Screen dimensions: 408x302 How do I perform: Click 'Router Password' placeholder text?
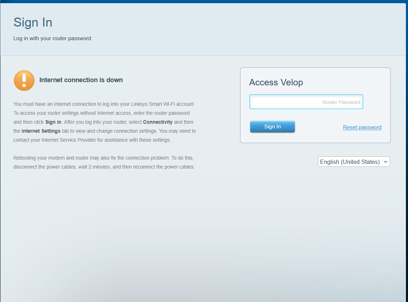click(x=341, y=102)
